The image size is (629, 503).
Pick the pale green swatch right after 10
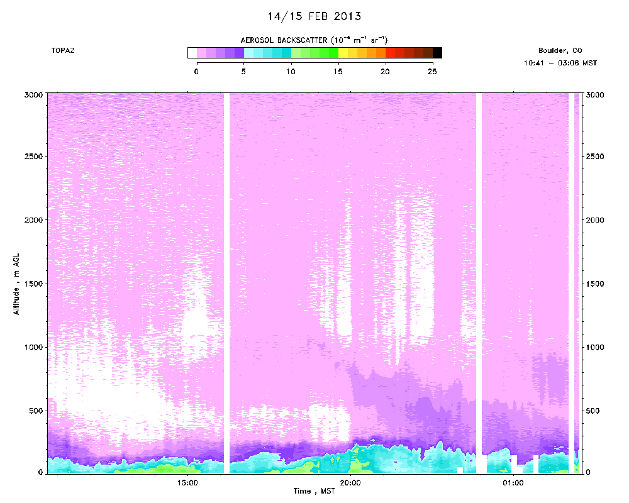coord(296,53)
